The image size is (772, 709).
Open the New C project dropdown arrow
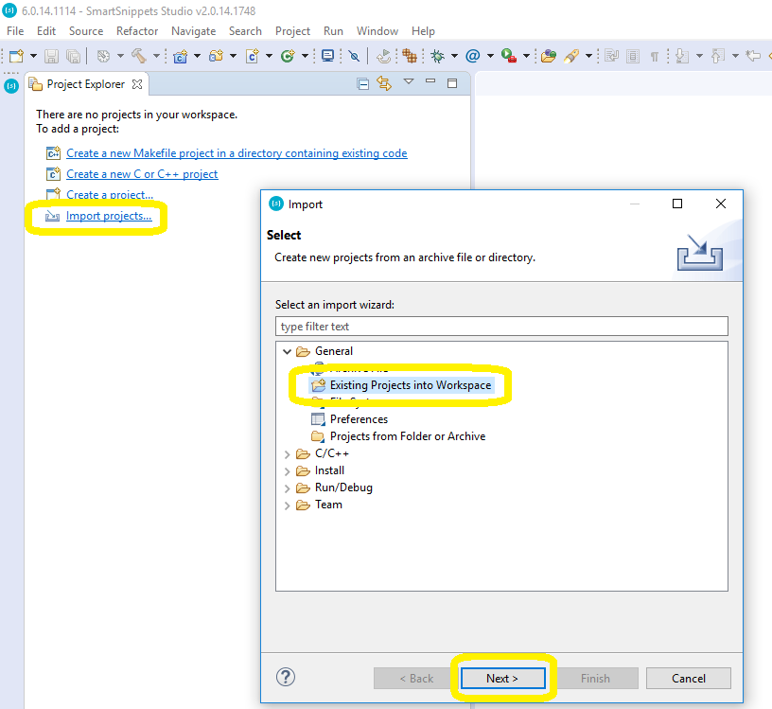click(197, 56)
